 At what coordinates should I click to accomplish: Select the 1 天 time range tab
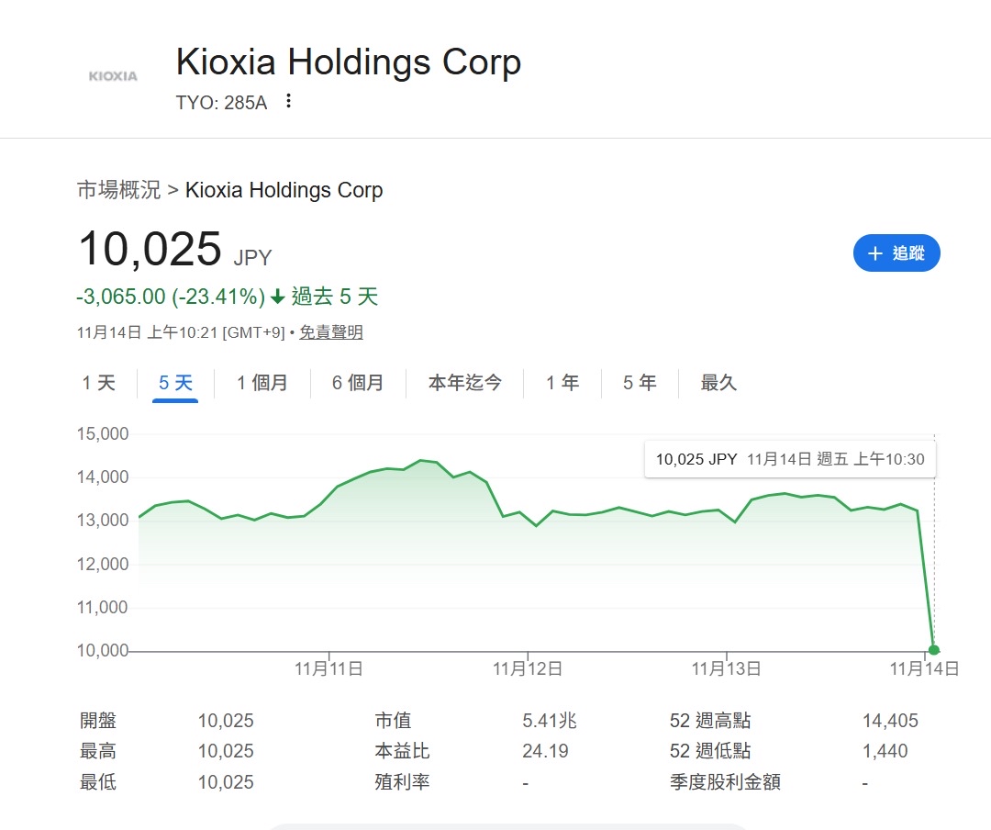(98, 383)
